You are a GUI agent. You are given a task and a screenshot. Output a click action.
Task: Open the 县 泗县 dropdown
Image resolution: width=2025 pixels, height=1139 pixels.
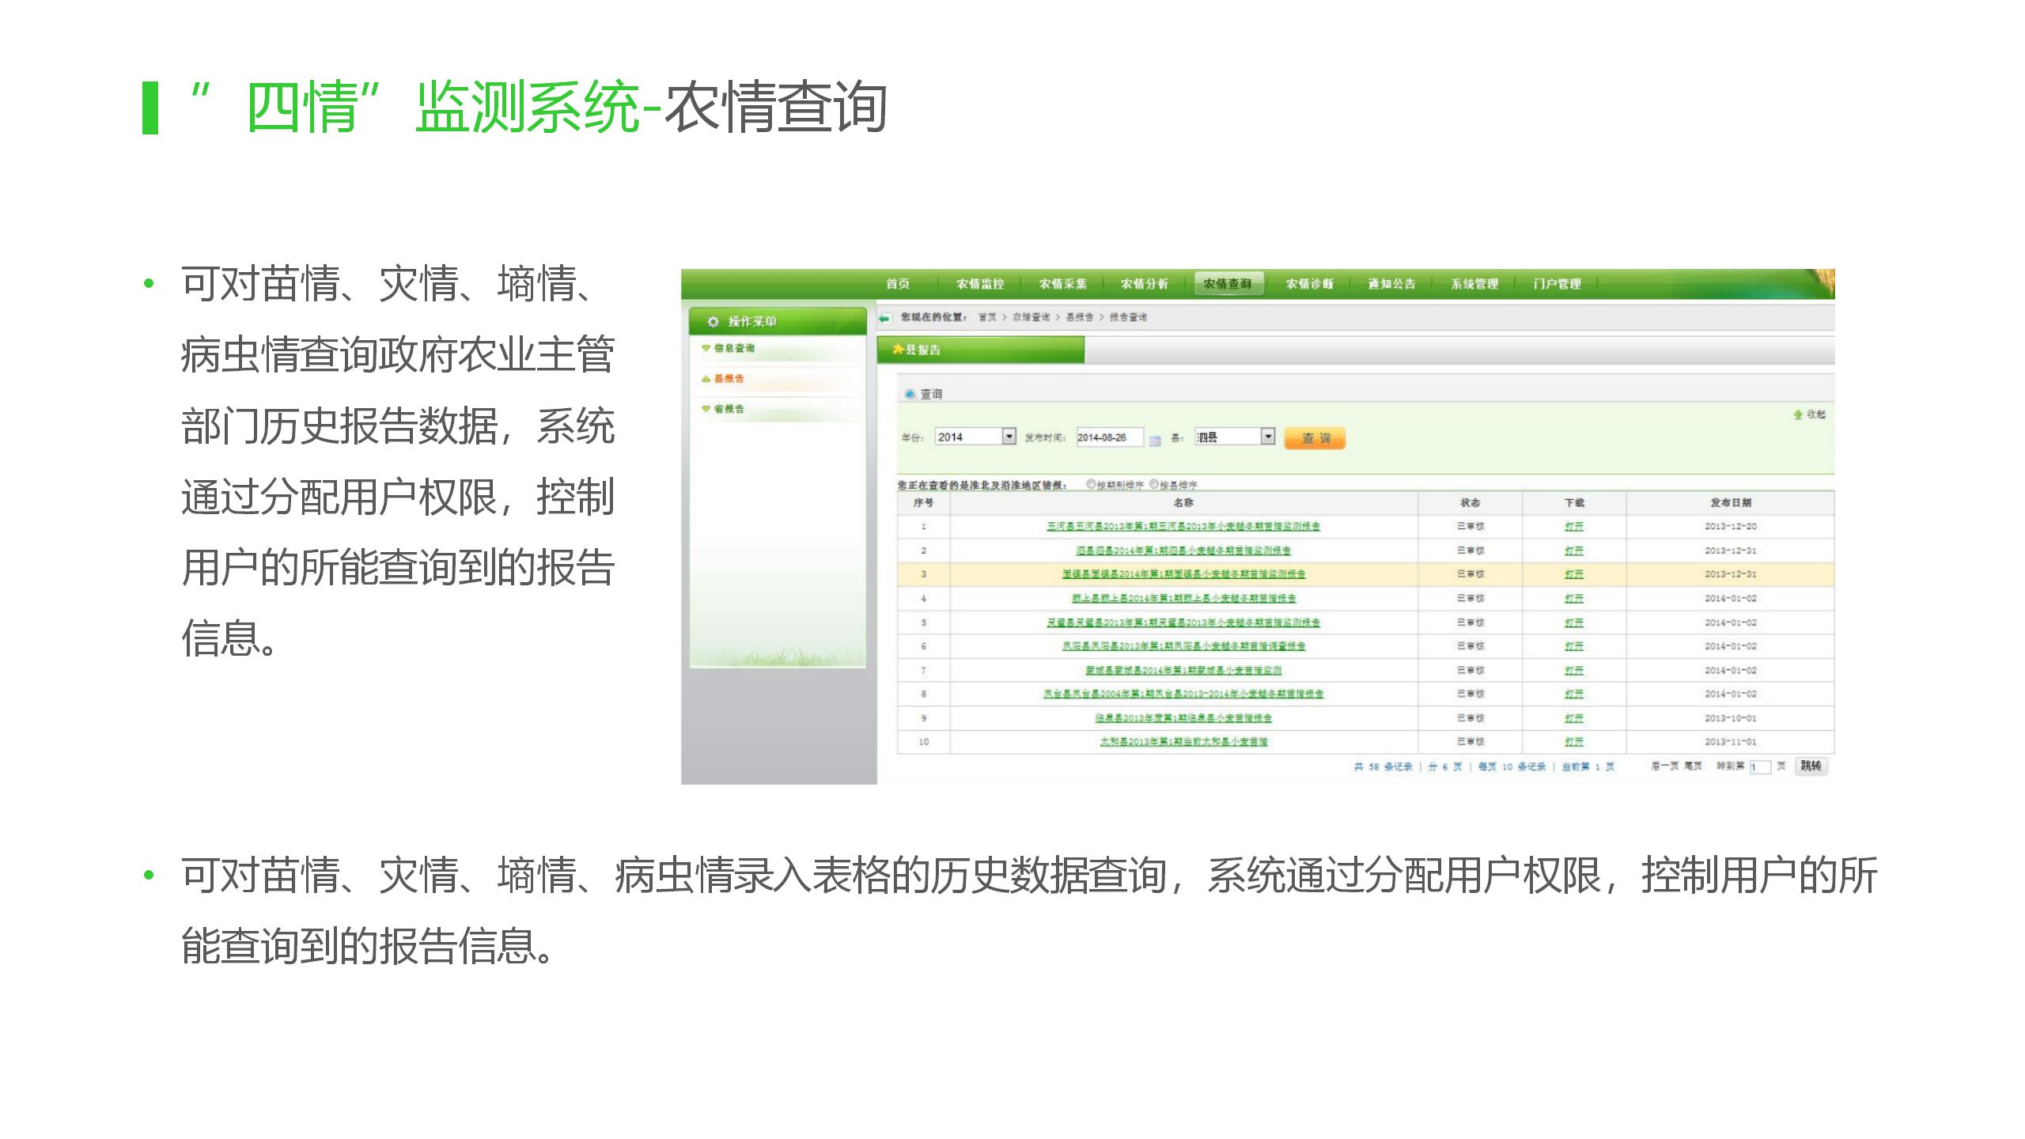(x=1268, y=437)
